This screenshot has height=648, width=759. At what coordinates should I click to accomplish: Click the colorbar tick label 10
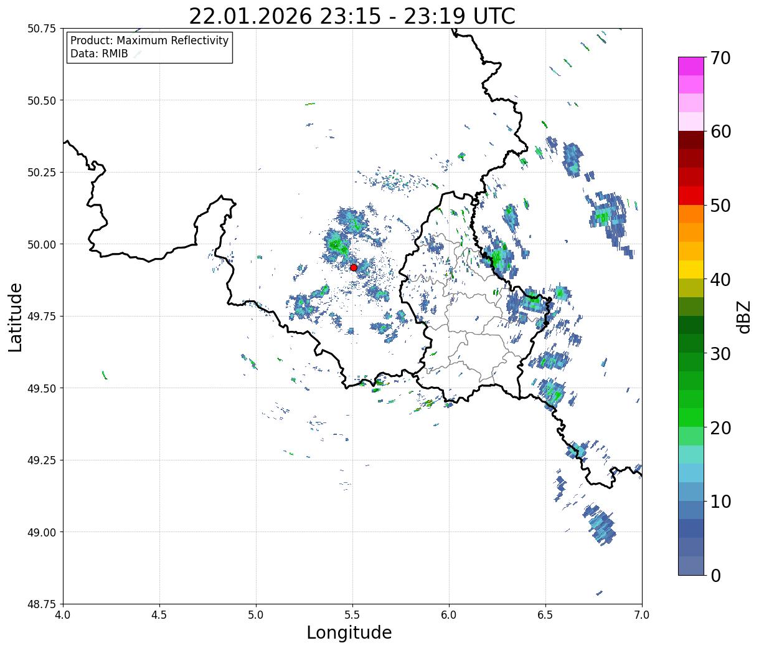[720, 501]
